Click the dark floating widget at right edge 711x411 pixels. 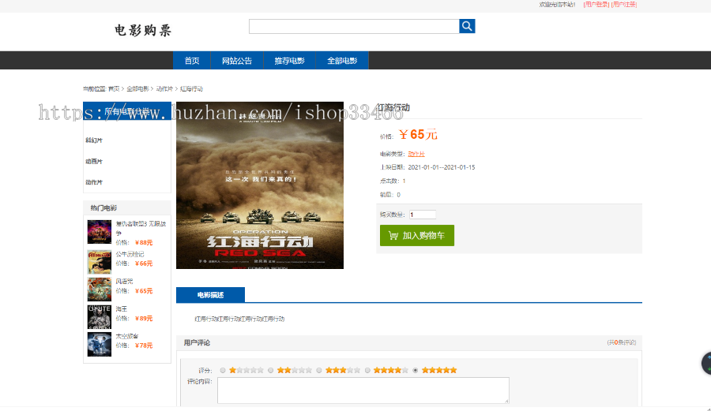[x=706, y=363]
